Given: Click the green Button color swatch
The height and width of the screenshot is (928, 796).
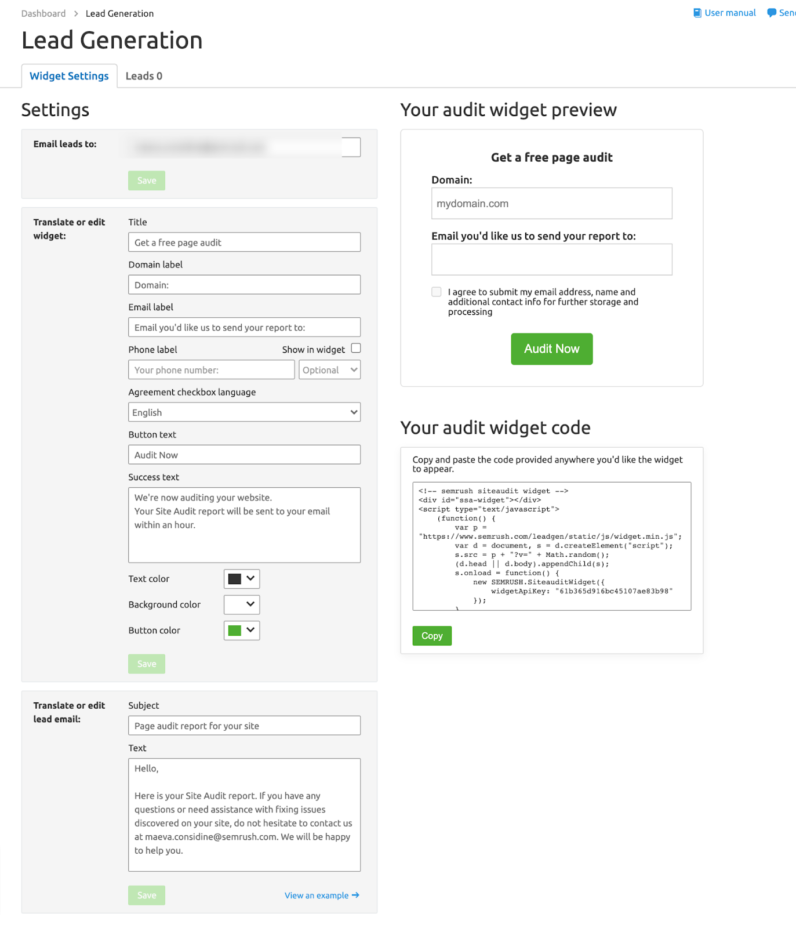Looking at the screenshot, I should [235, 630].
